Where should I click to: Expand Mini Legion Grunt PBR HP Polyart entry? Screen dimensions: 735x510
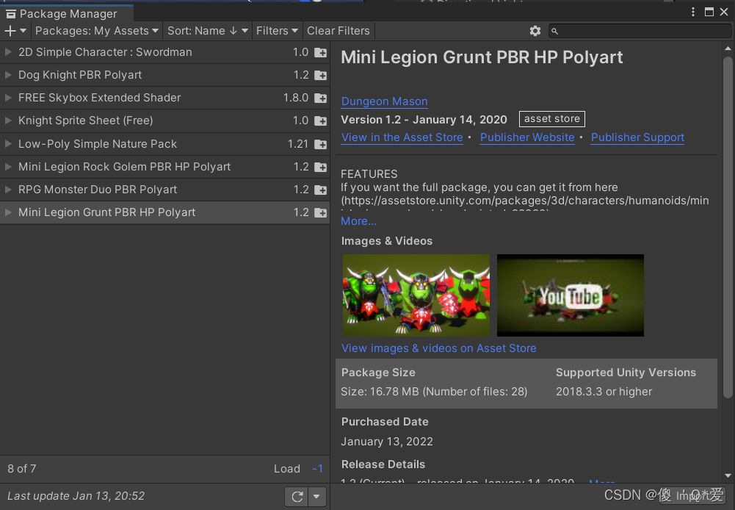8,212
